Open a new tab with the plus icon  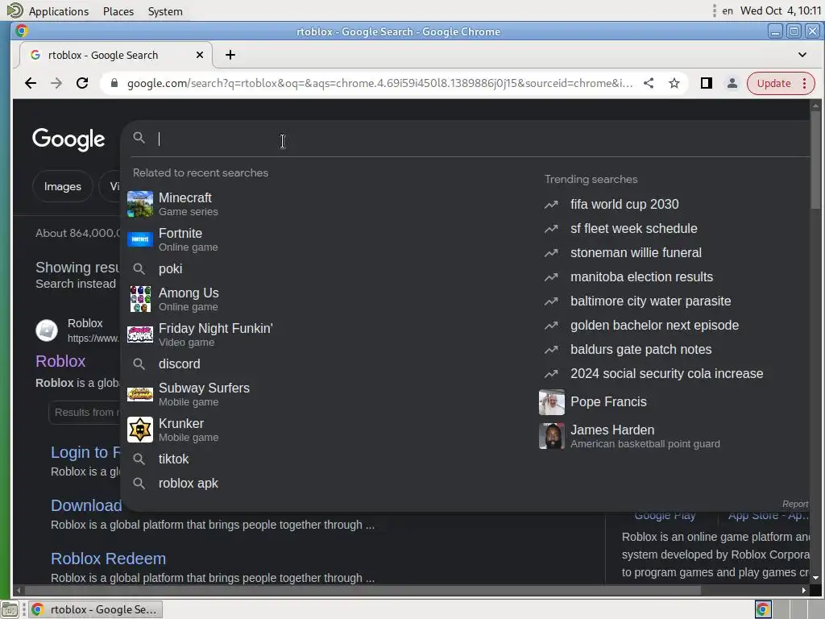point(230,55)
